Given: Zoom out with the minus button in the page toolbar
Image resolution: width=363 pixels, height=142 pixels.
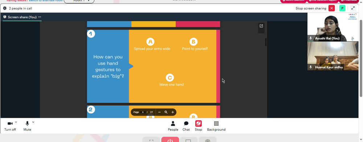Looking at the screenshot, I should click(x=159, y=112).
